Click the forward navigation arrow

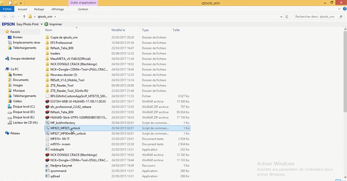pyautogui.click(x=12, y=16)
